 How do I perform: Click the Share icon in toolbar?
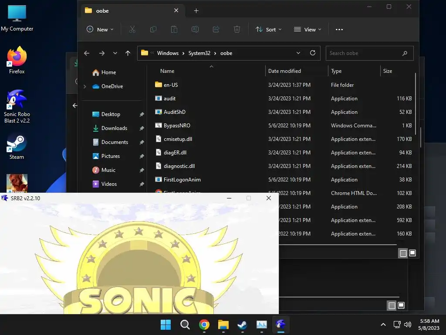[216, 29]
